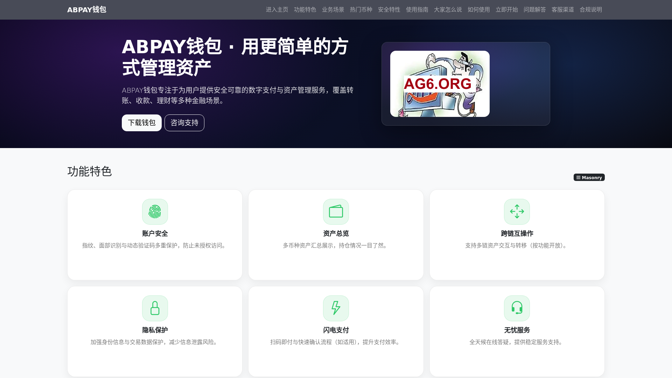The image size is (672, 378).
Task: Click the 功能特色 section heading
Action: (x=90, y=171)
